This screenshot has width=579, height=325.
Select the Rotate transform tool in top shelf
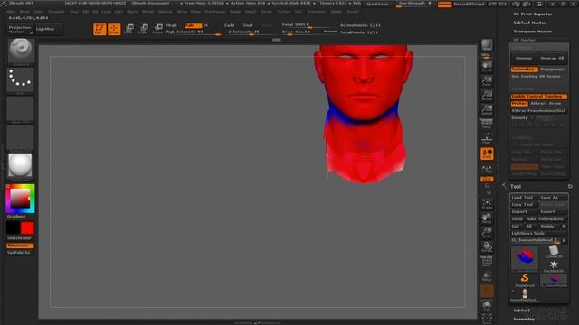pyautogui.click(x=157, y=29)
